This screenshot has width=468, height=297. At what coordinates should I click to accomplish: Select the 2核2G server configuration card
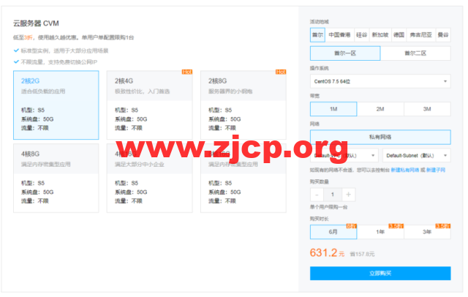click(56, 105)
